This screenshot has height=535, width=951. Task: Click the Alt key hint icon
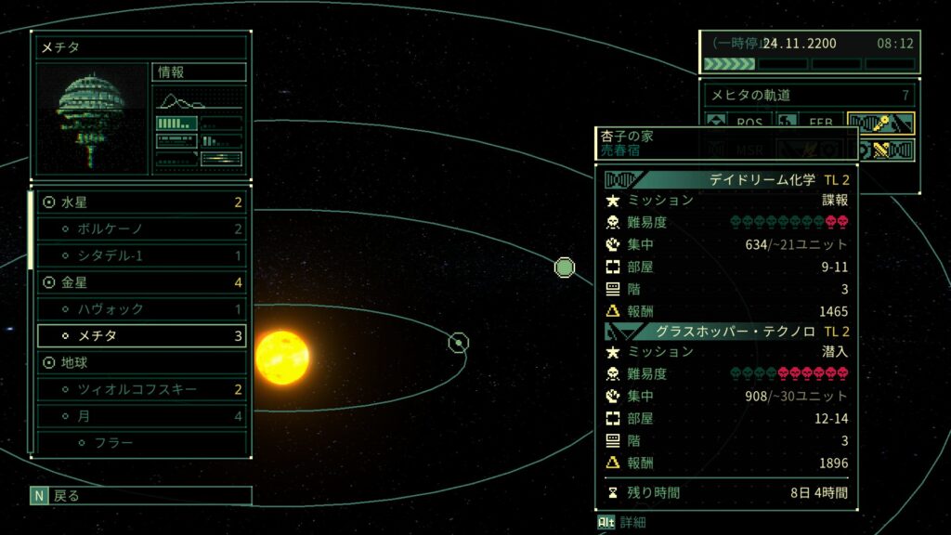click(x=606, y=522)
